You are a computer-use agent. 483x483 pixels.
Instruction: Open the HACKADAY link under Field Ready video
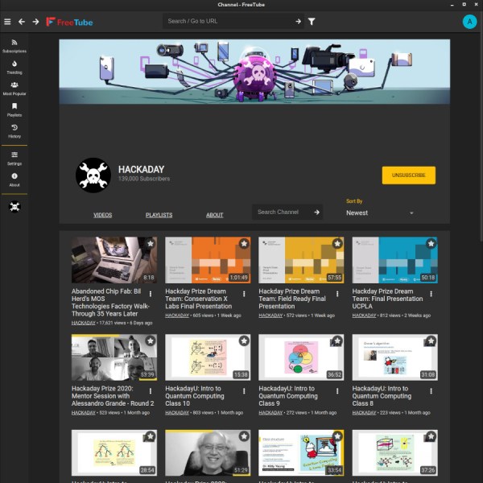(270, 316)
